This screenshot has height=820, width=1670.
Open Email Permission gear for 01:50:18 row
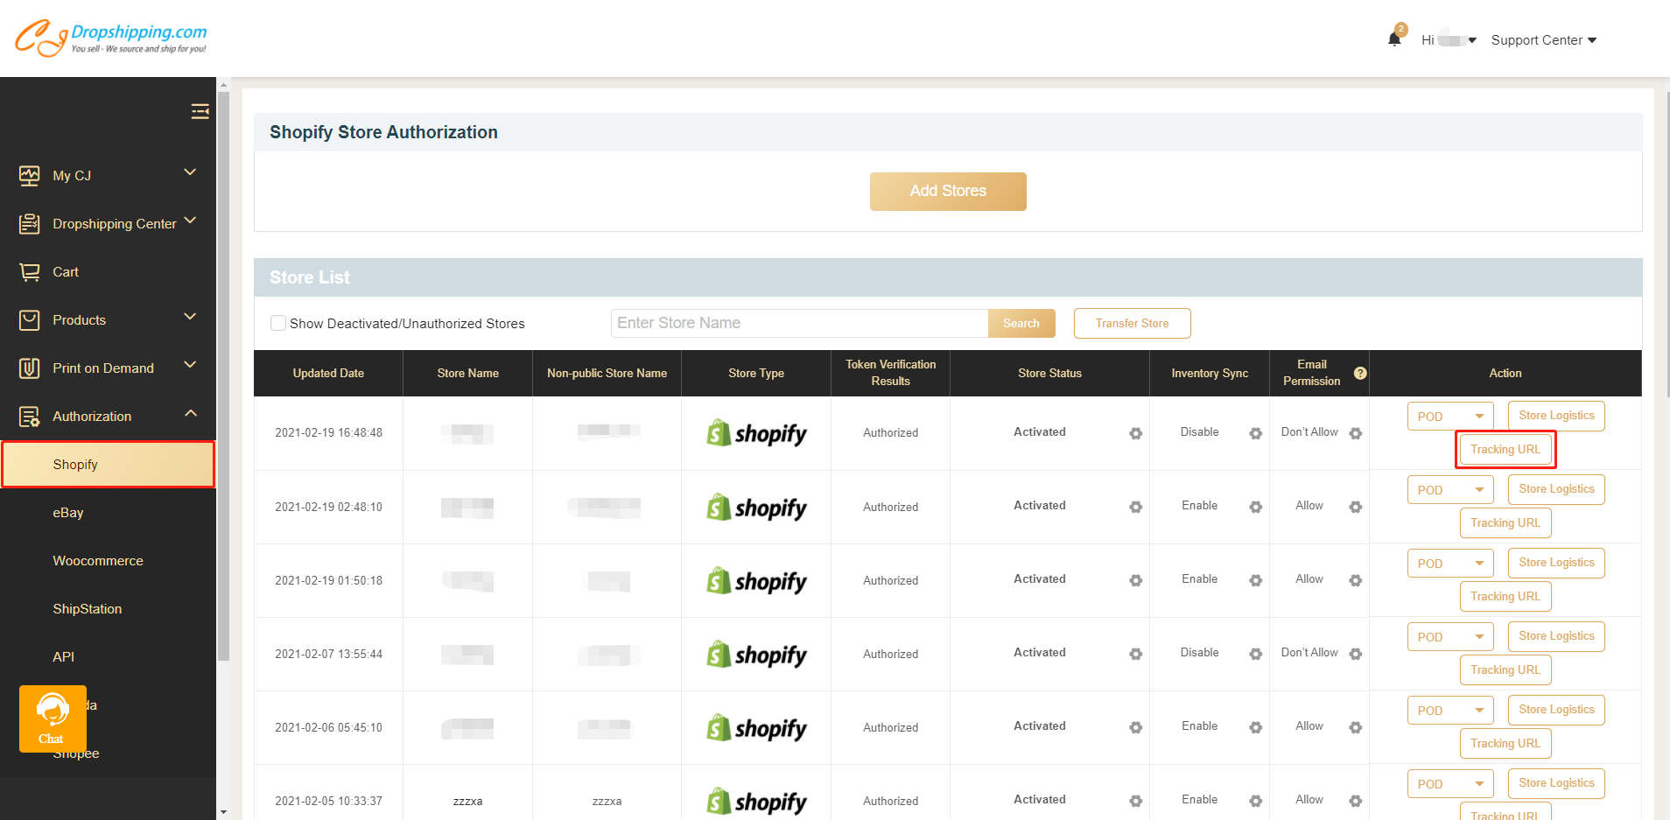[x=1356, y=580]
